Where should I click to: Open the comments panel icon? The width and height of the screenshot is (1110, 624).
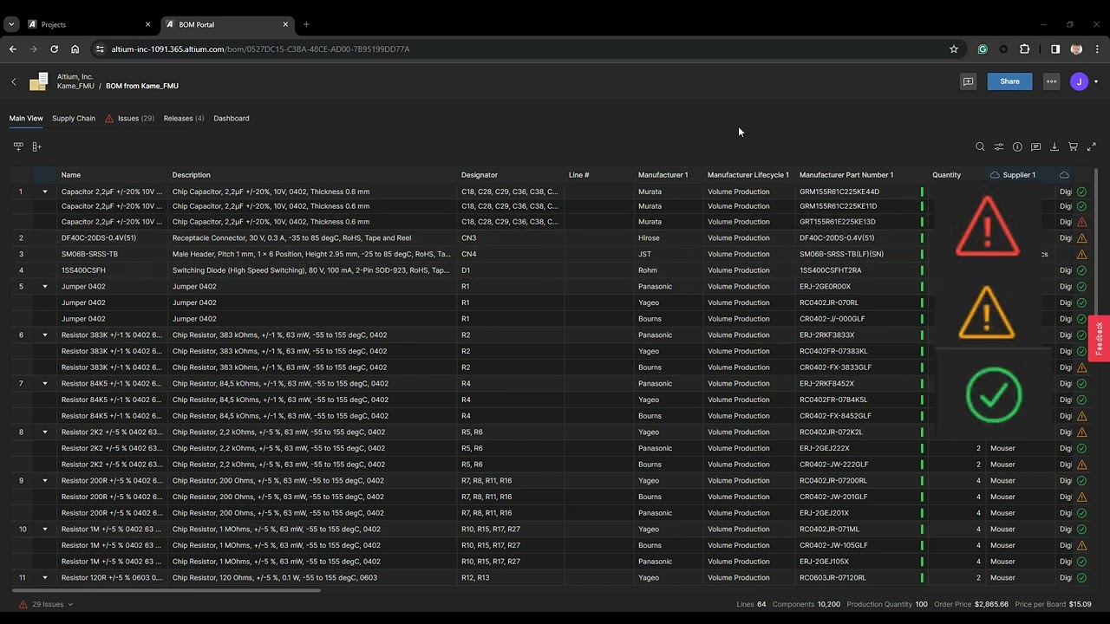(x=1035, y=146)
